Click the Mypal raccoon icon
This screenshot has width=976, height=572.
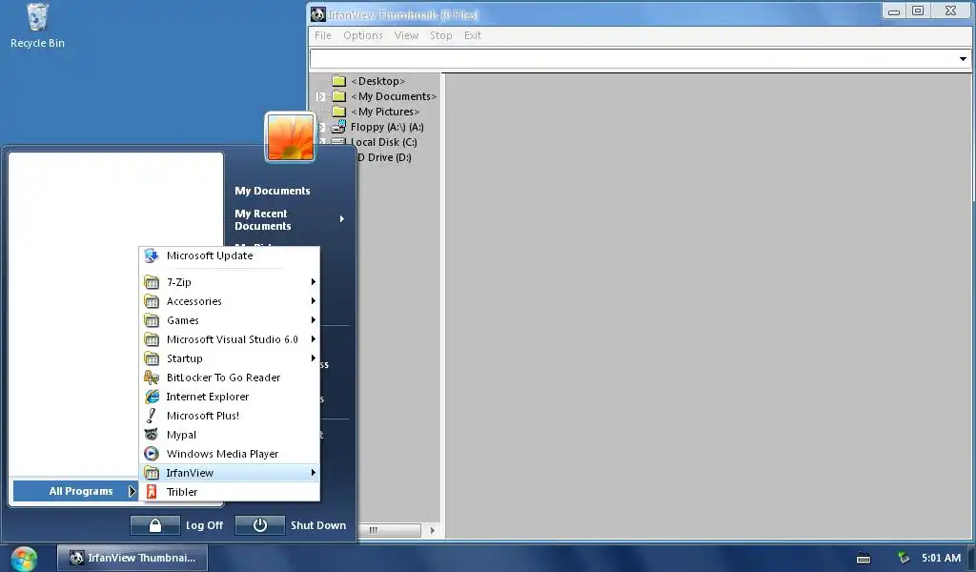152,435
